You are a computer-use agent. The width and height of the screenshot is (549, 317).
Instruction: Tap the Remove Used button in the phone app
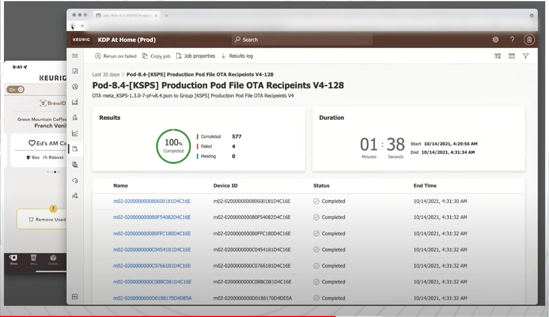(x=42, y=219)
